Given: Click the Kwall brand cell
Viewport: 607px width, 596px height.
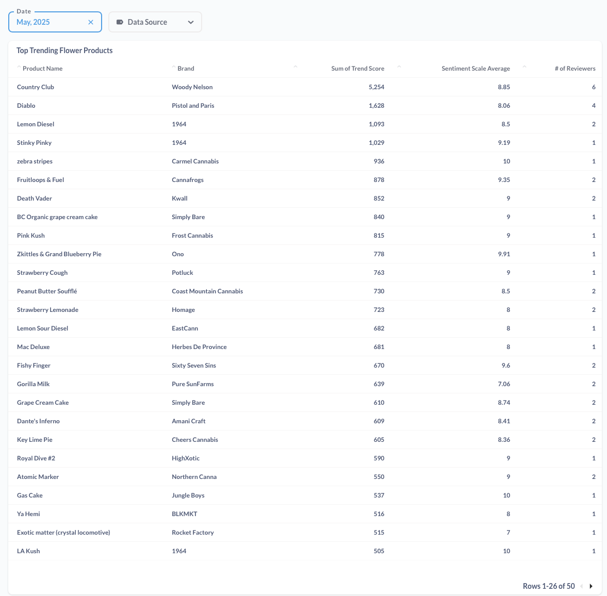Looking at the screenshot, I should point(179,198).
